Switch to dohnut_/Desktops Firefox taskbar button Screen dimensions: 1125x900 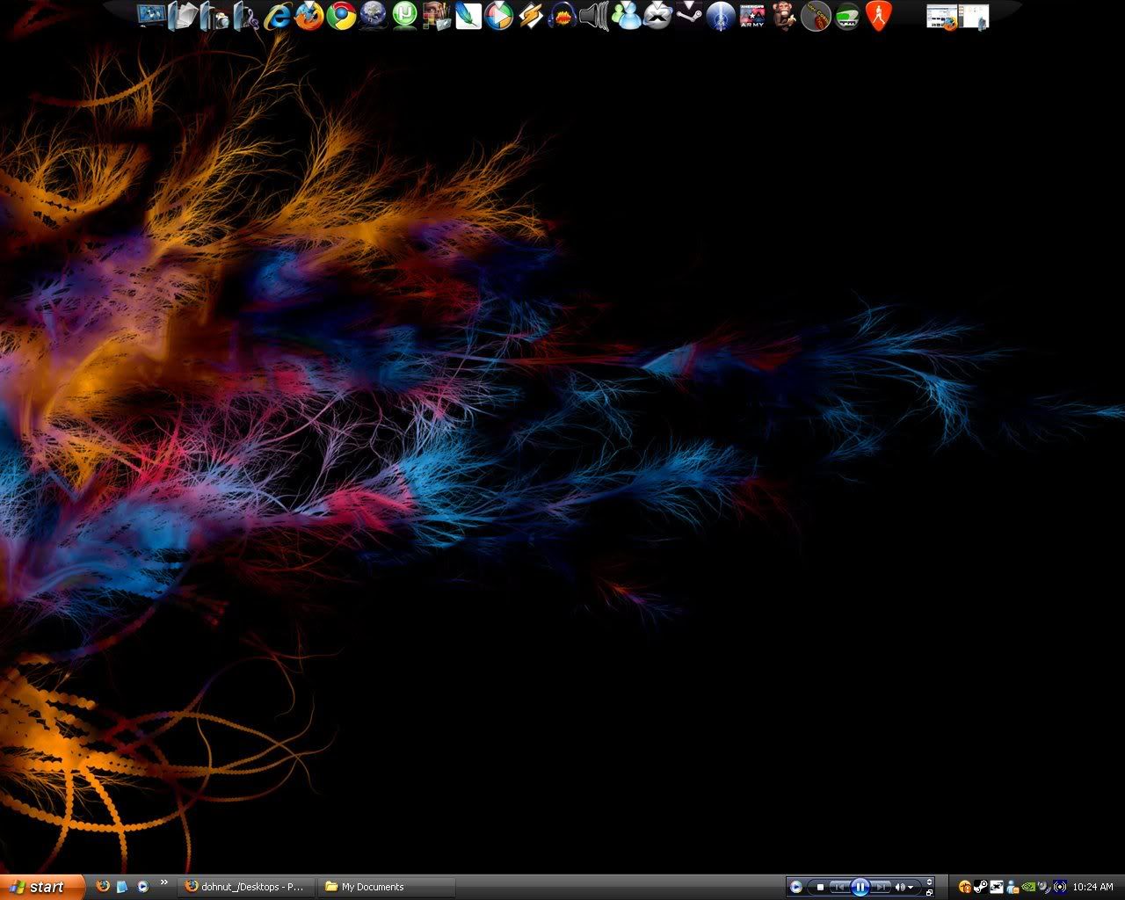[x=245, y=887]
